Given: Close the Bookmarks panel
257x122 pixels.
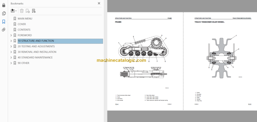Looking at the screenshot, I should tap(99, 3).
